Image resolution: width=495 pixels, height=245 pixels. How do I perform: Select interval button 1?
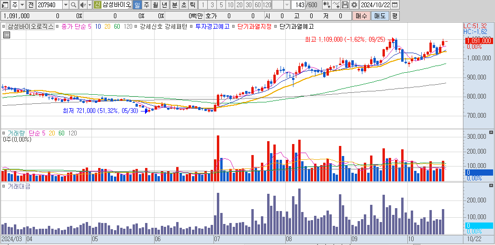202,5
